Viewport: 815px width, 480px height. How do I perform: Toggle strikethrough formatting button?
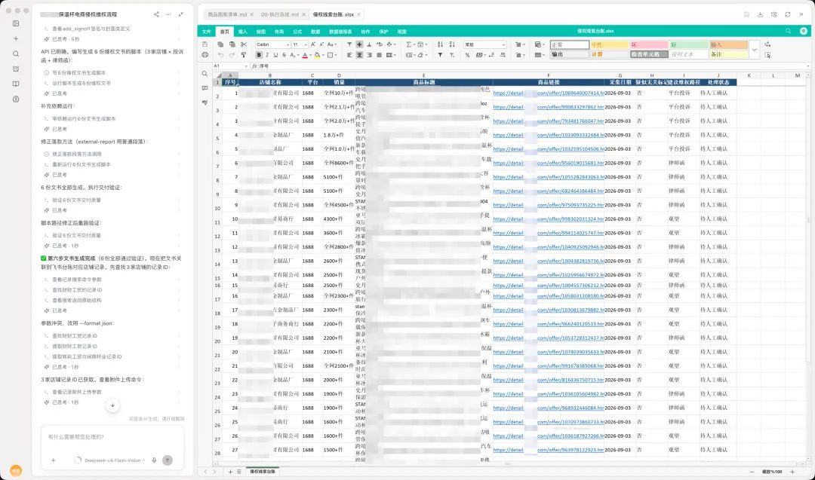click(284, 55)
